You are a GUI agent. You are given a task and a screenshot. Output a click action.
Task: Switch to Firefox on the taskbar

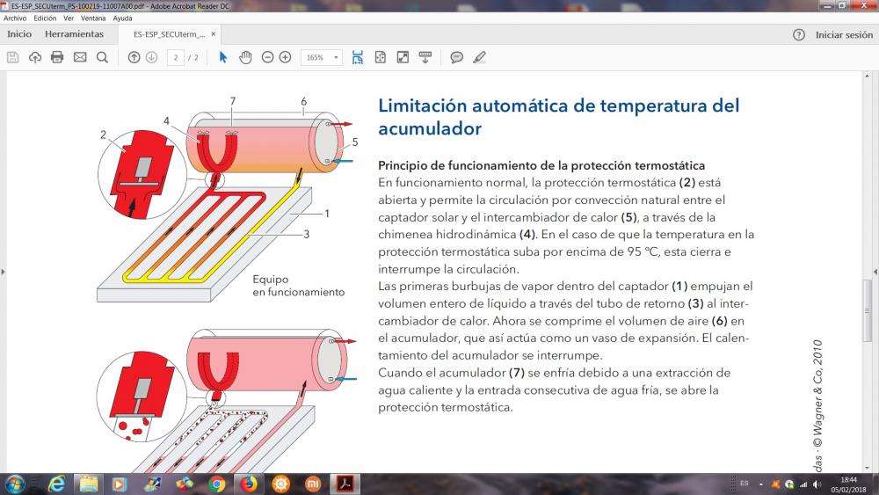coord(249,484)
